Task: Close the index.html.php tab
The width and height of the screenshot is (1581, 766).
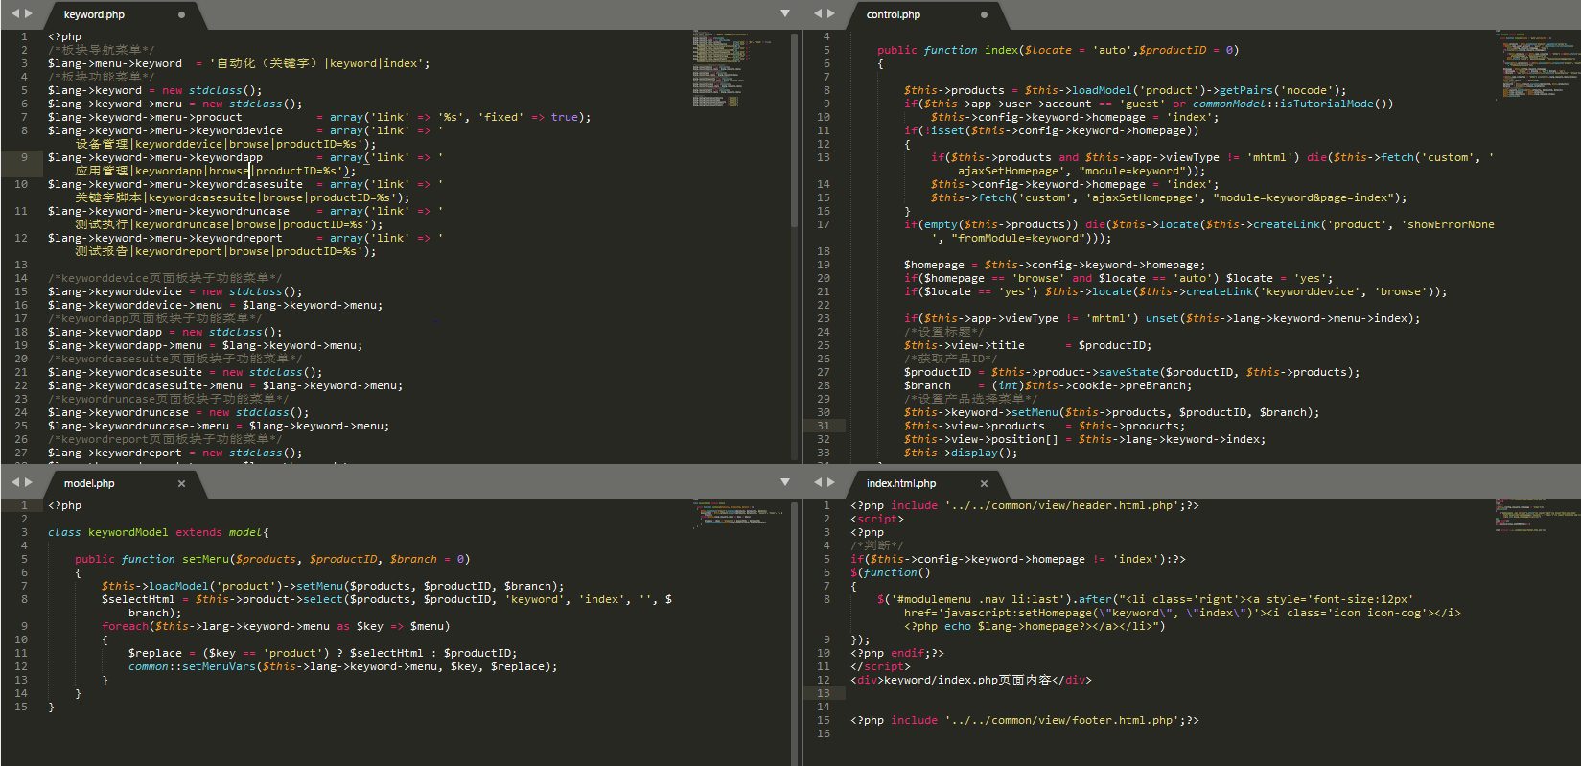Action: (984, 484)
